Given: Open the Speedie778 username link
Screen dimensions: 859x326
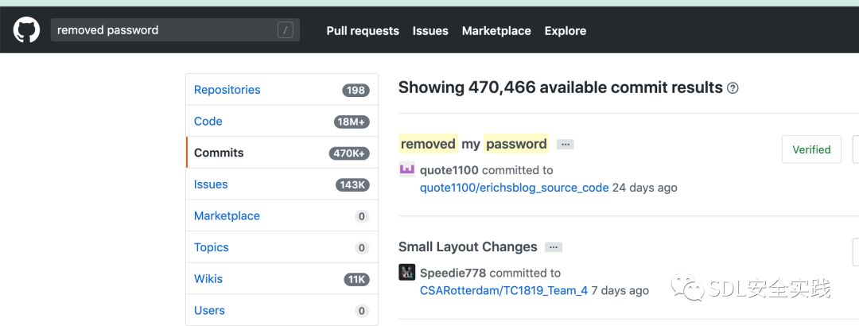Looking at the screenshot, I should 453,273.
